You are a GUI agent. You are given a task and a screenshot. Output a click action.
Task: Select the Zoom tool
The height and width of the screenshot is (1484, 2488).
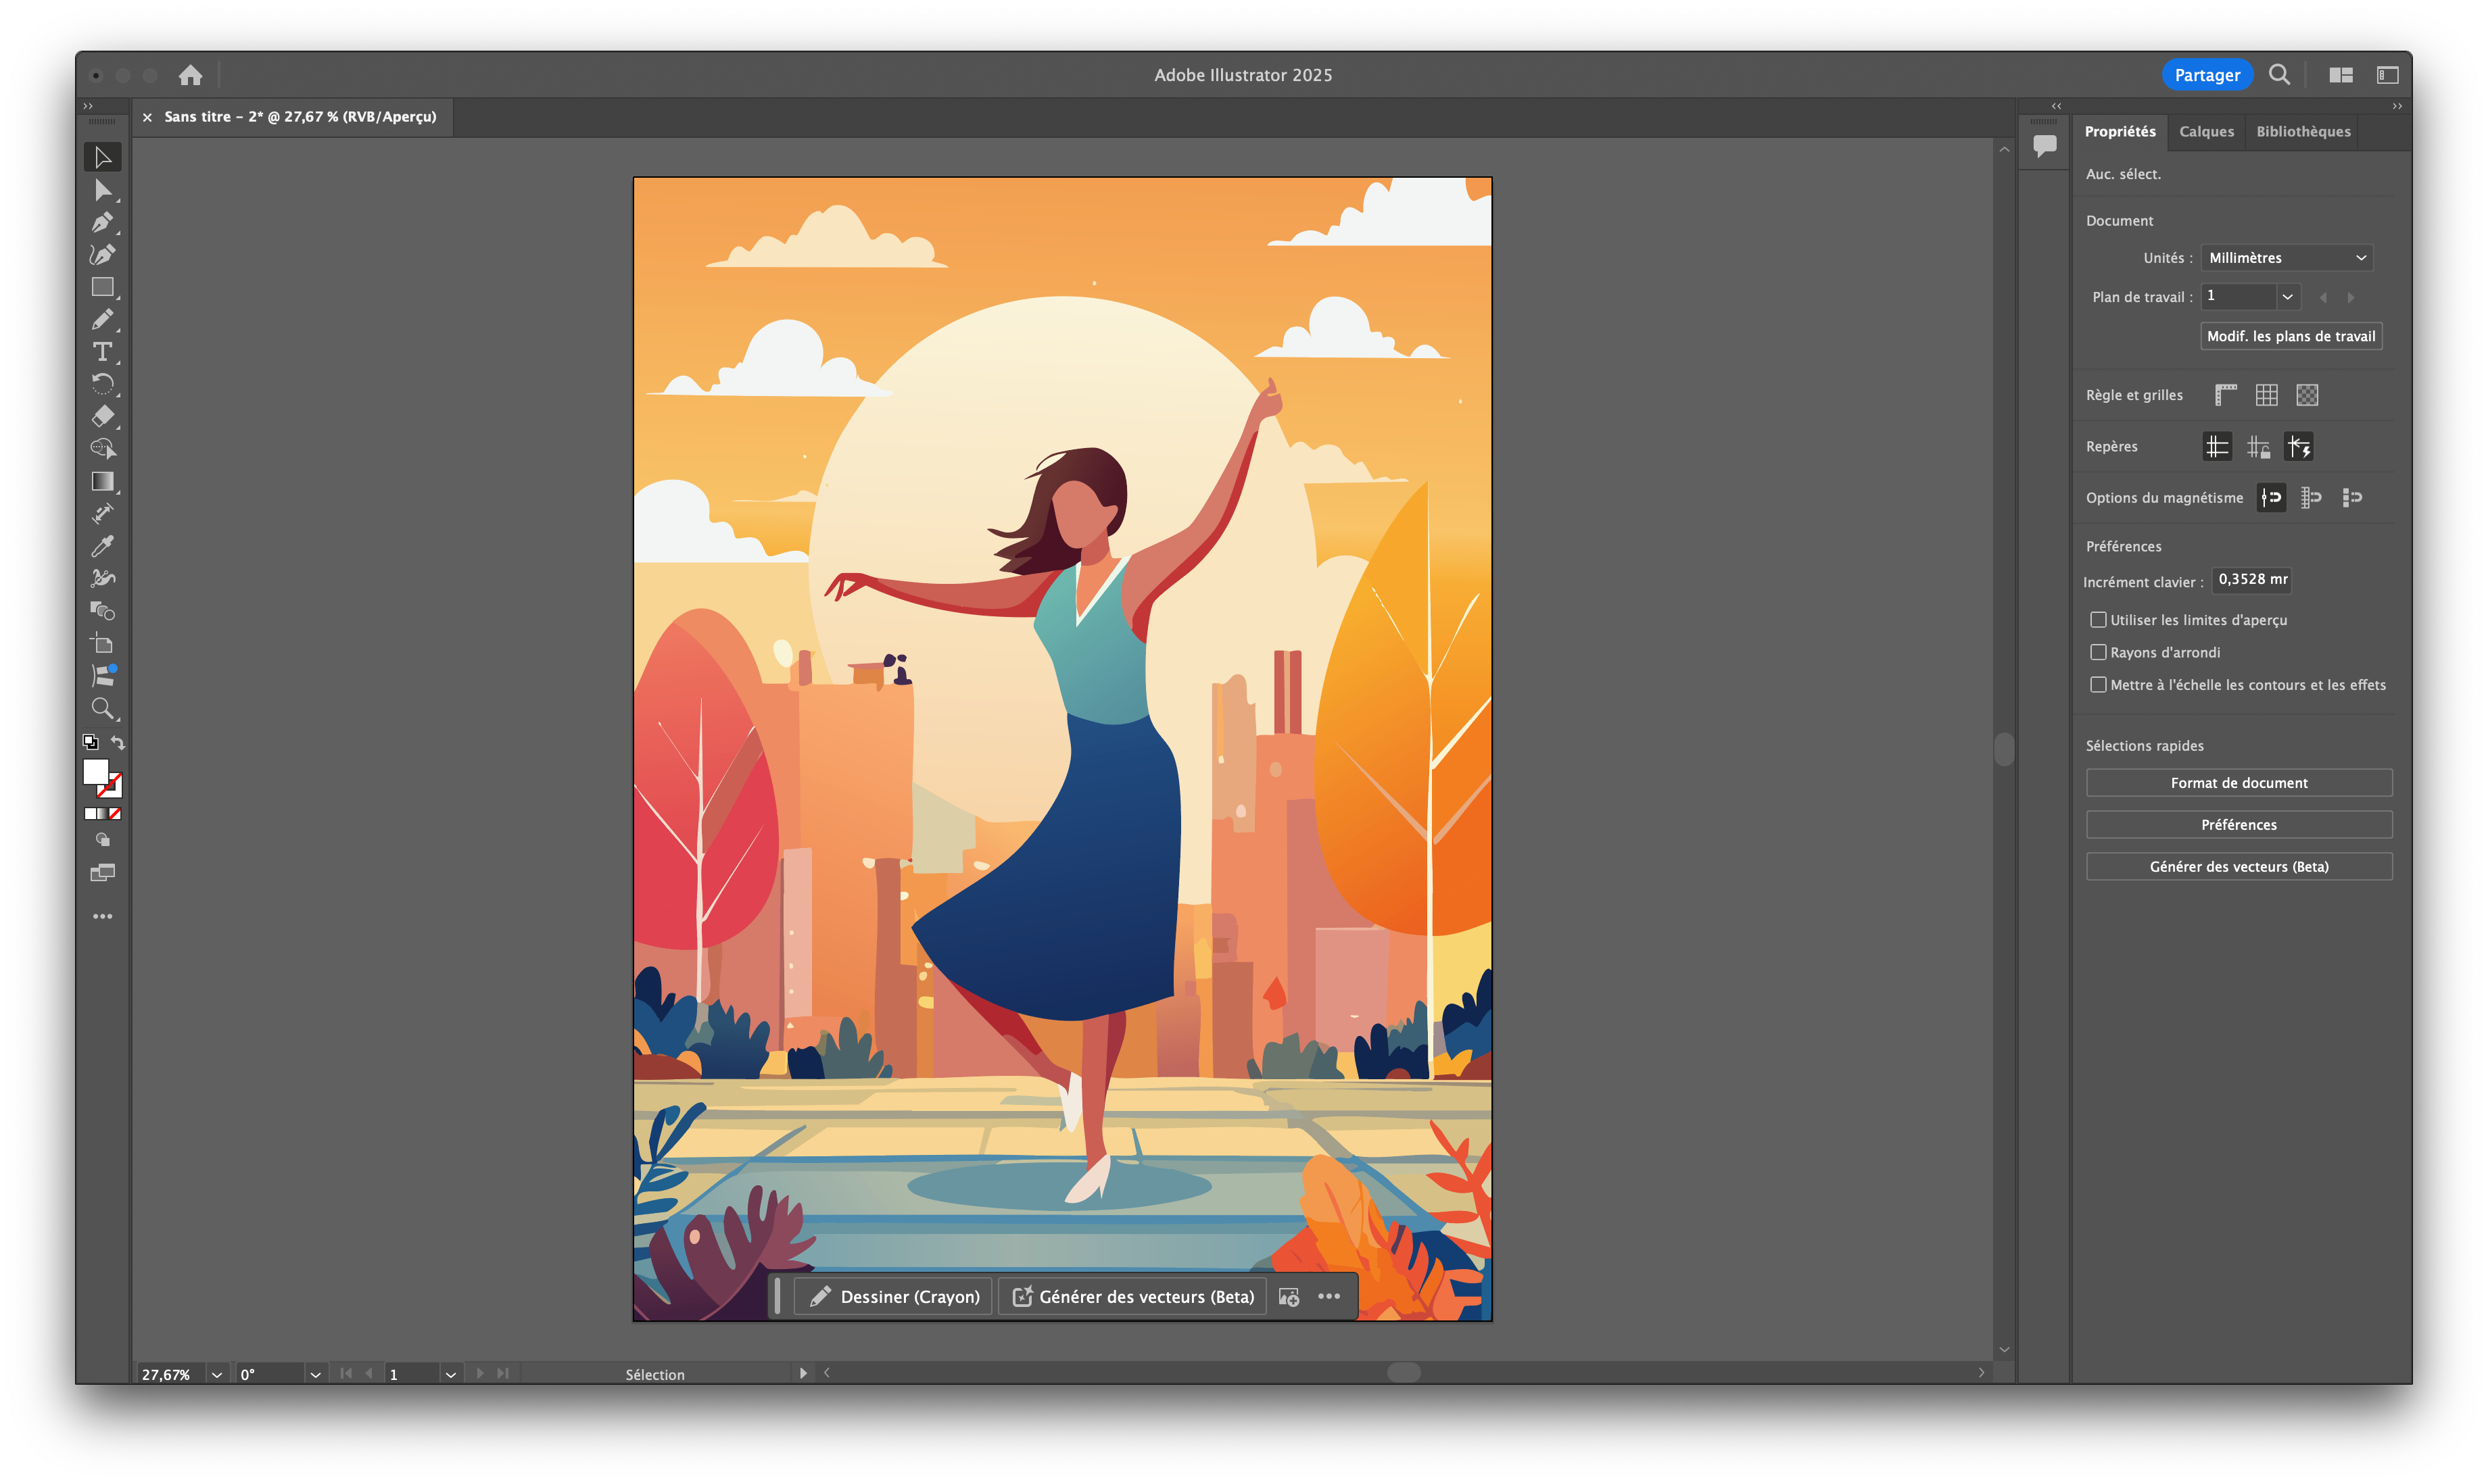pyautogui.click(x=102, y=708)
